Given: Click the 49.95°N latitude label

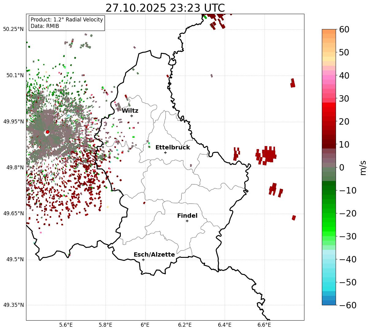Looking at the screenshot, I should 13,122.
